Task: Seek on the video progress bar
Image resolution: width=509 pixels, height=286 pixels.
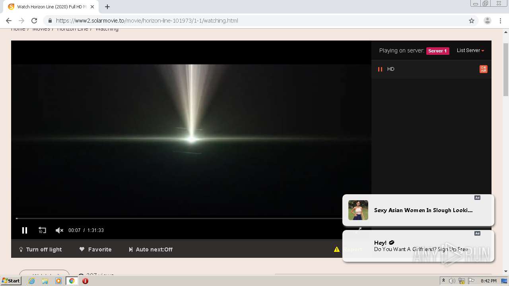Action: 179,218
